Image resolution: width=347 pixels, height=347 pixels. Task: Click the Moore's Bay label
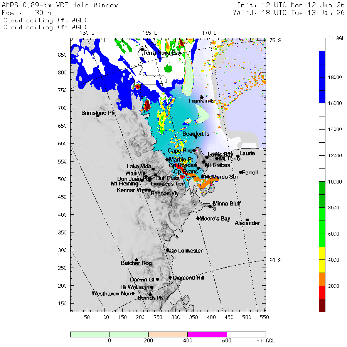coord(215,219)
